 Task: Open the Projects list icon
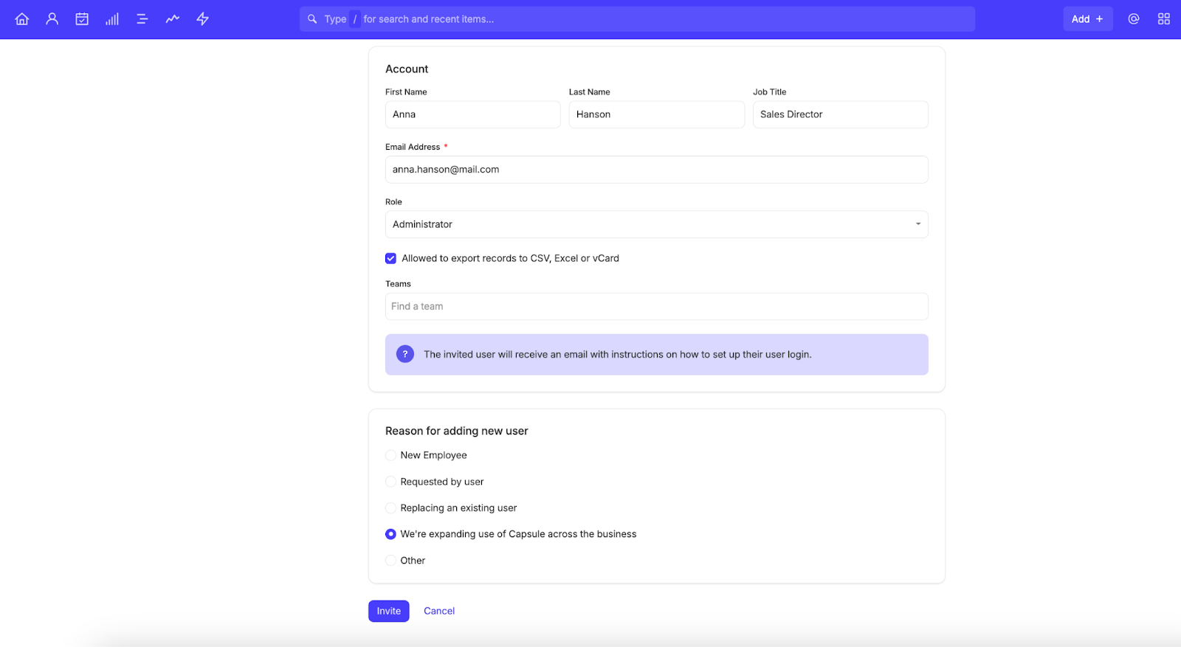142,19
